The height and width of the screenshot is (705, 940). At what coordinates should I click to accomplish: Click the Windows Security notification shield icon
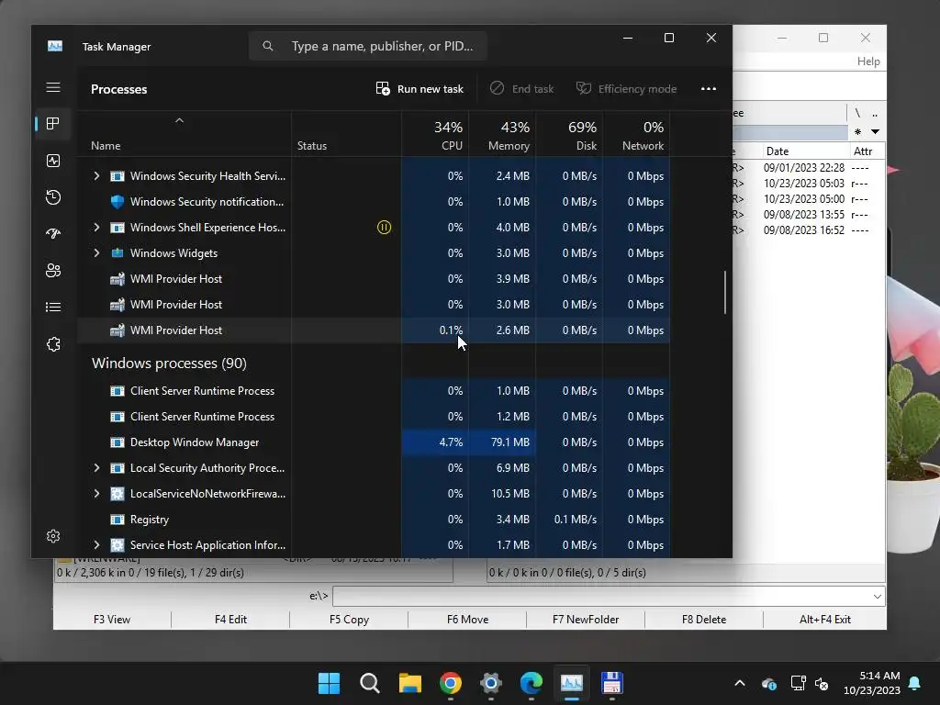coord(117,201)
